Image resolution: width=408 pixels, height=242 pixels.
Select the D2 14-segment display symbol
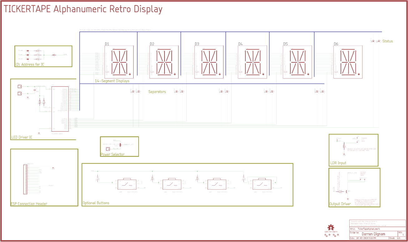coord(164,62)
